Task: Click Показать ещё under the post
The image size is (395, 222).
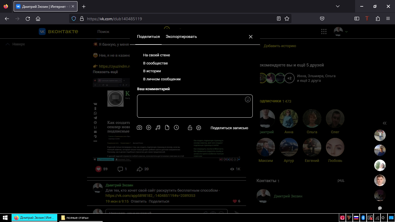Action: (x=105, y=72)
